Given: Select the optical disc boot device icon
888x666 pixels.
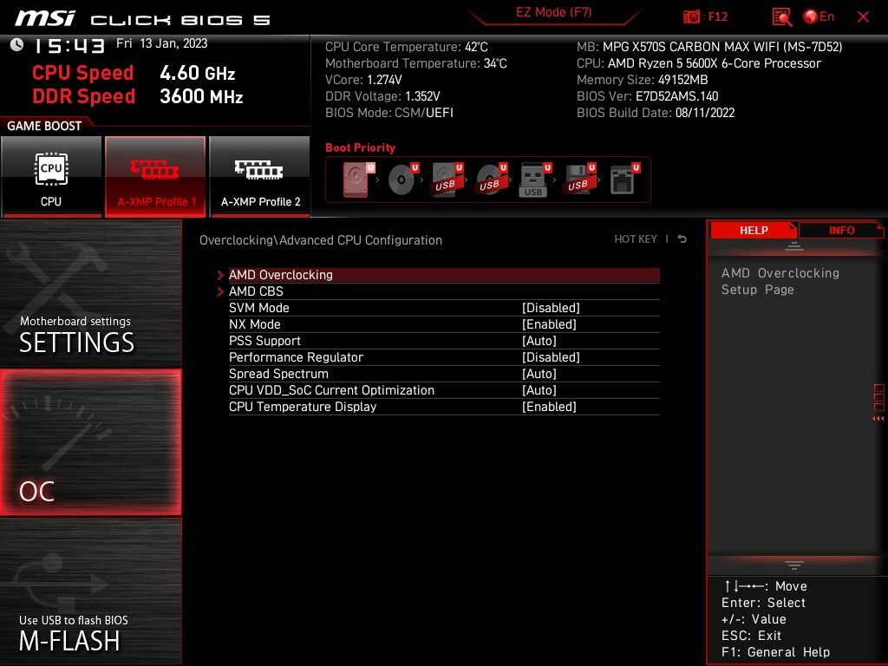Looking at the screenshot, I should tap(403, 180).
